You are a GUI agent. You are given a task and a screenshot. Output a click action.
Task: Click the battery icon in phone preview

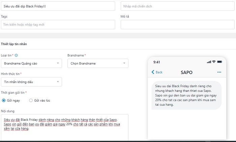(219, 62)
